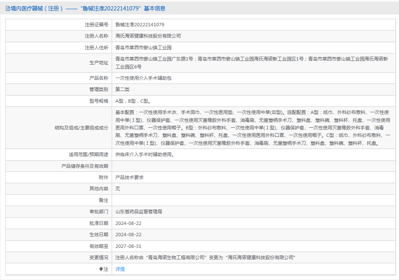Select approval date 2024-08-22 in 批准日期 row
399x280 pixels.
[128, 223]
